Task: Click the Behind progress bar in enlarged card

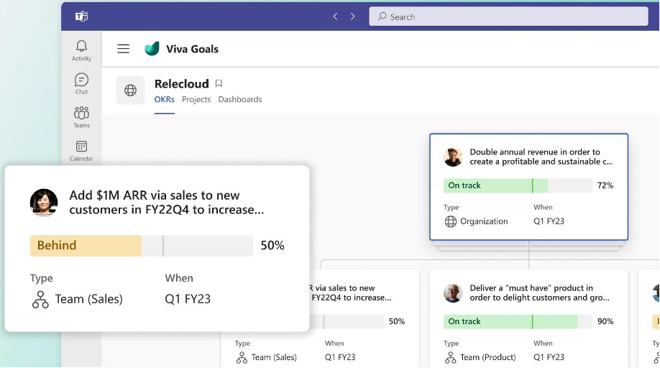Action: coord(142,246)
